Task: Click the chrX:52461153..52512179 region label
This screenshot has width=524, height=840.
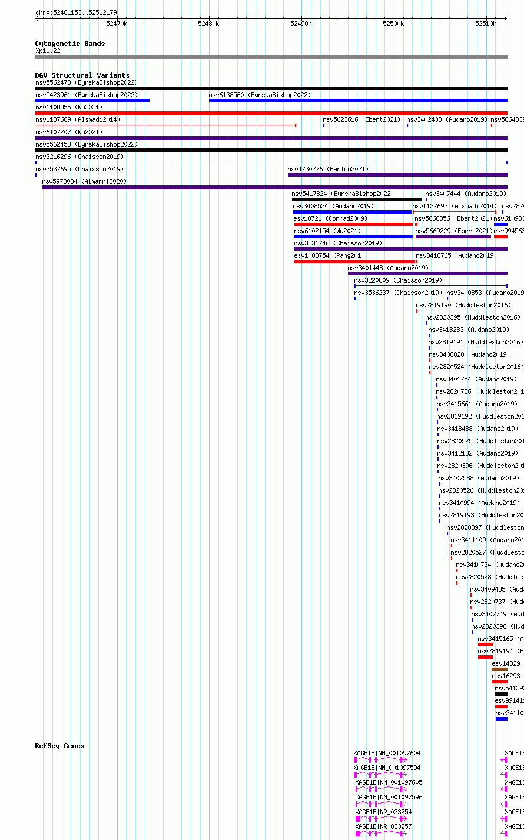Action: point(76,12)
